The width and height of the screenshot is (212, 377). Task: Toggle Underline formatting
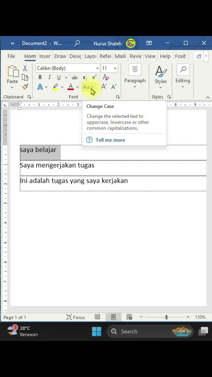(59, 77)
